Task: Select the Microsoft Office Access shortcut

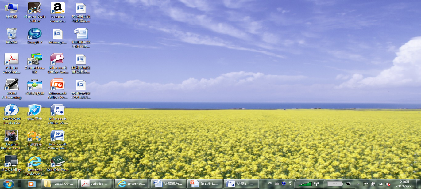Action: (58, 63)
